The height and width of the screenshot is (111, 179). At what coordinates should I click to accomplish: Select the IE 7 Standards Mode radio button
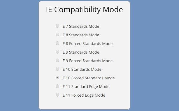click(57, 26)
